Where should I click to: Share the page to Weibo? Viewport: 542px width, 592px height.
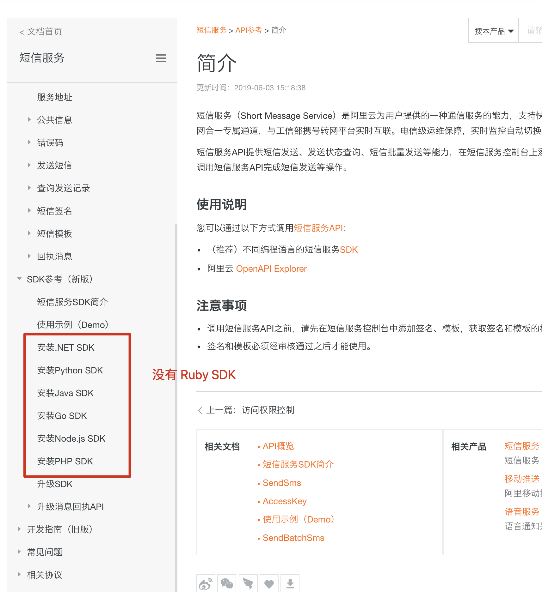[x=206, y=584]
